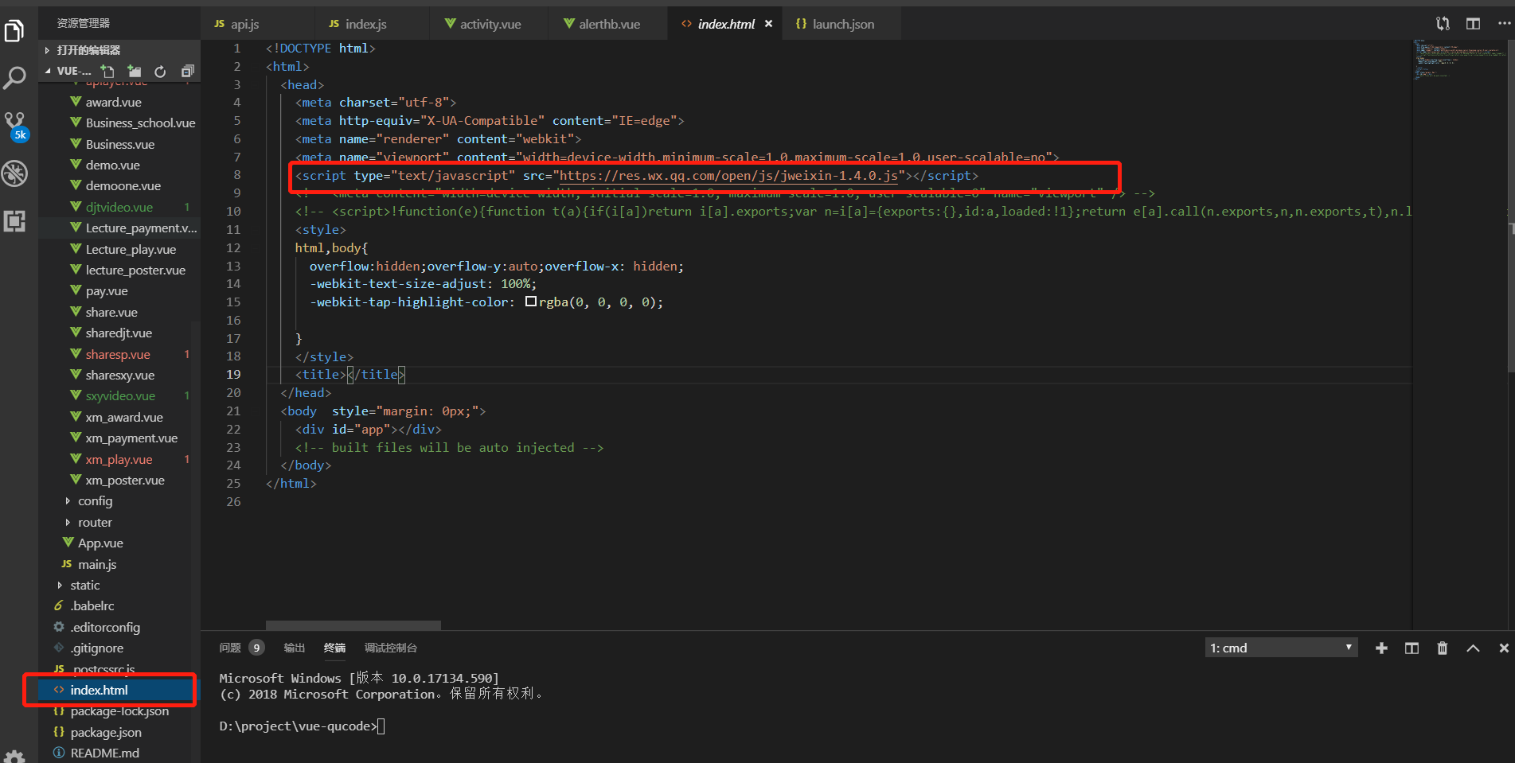Open djtvideo.vue file
Viewport: 1515px width, 763px height.
pyautogui.click(x=119, y=208)
